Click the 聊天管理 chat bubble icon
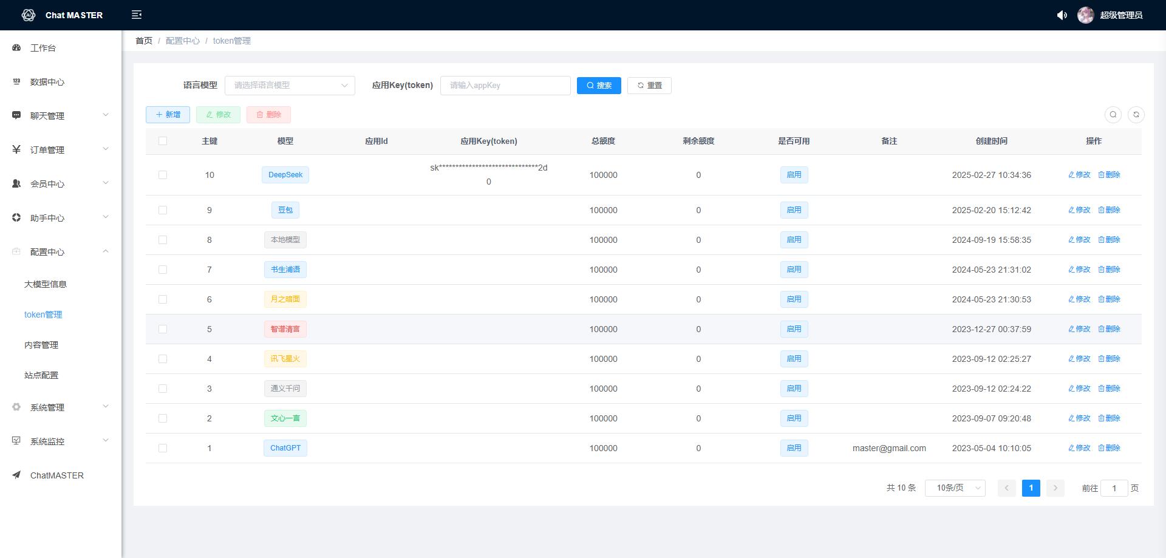The image size is (1166, 558). coord(16,115)
